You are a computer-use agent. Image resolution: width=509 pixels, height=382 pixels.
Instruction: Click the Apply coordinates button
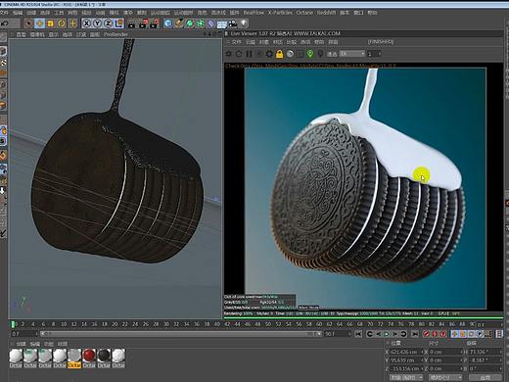tap(486, 377)
